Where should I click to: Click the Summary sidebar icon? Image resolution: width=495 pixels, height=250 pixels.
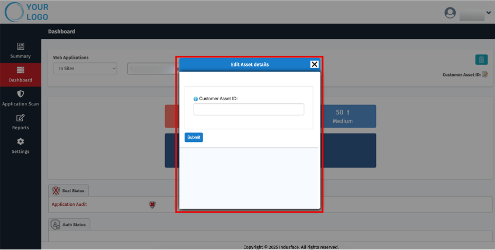point(21,46)
